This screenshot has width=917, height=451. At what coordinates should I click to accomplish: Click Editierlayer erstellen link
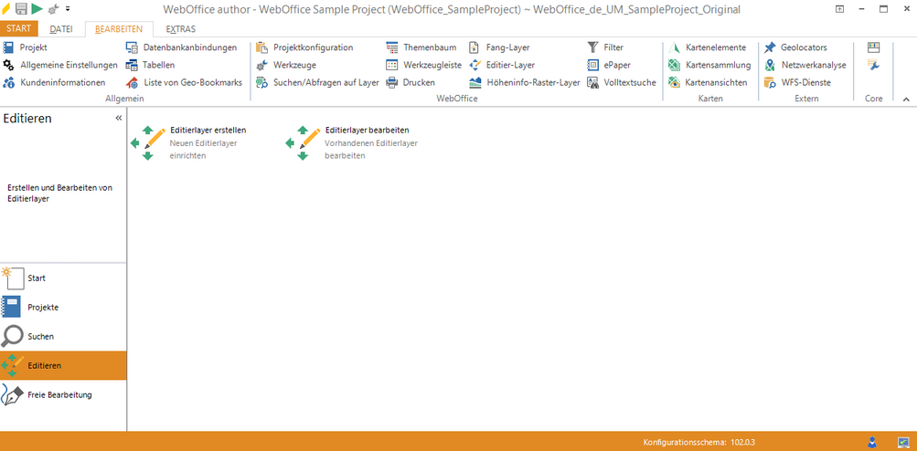[x=208, y=131]
